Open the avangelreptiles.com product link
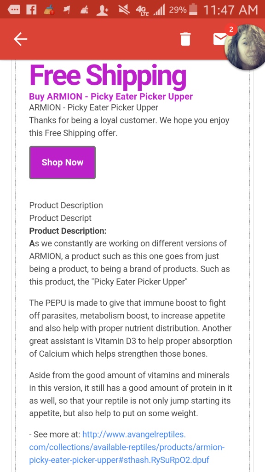 tap(127, 447)
